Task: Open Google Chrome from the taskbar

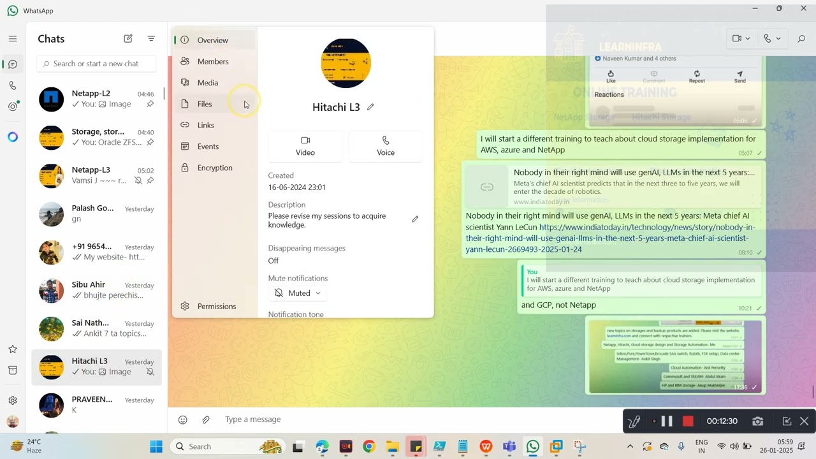Action: coord(368,447)
